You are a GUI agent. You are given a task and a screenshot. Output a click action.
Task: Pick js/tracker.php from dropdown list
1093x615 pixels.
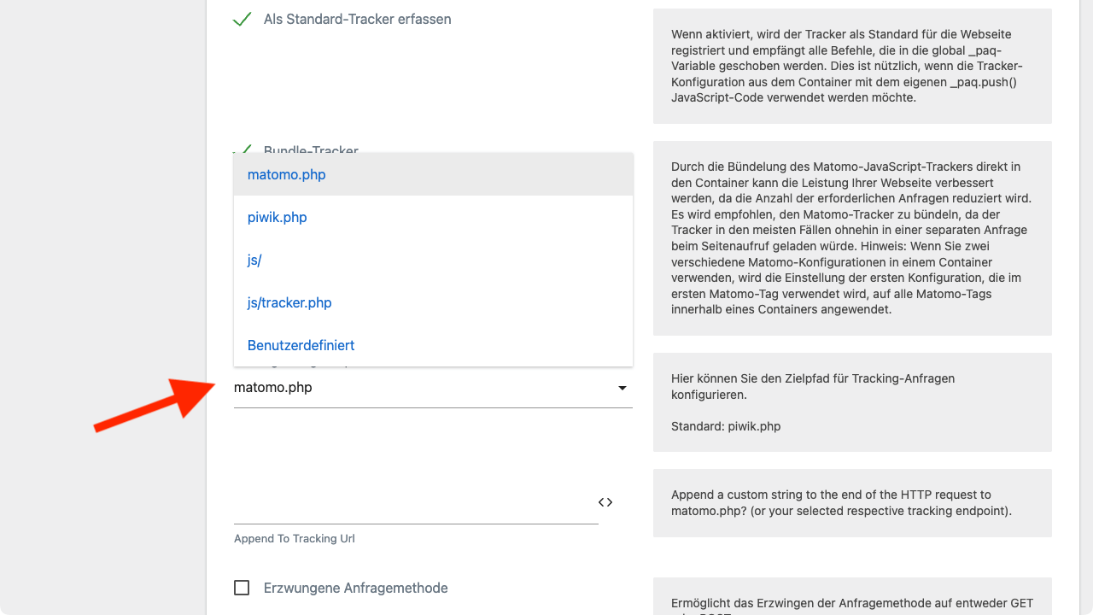tap(433, 302)
